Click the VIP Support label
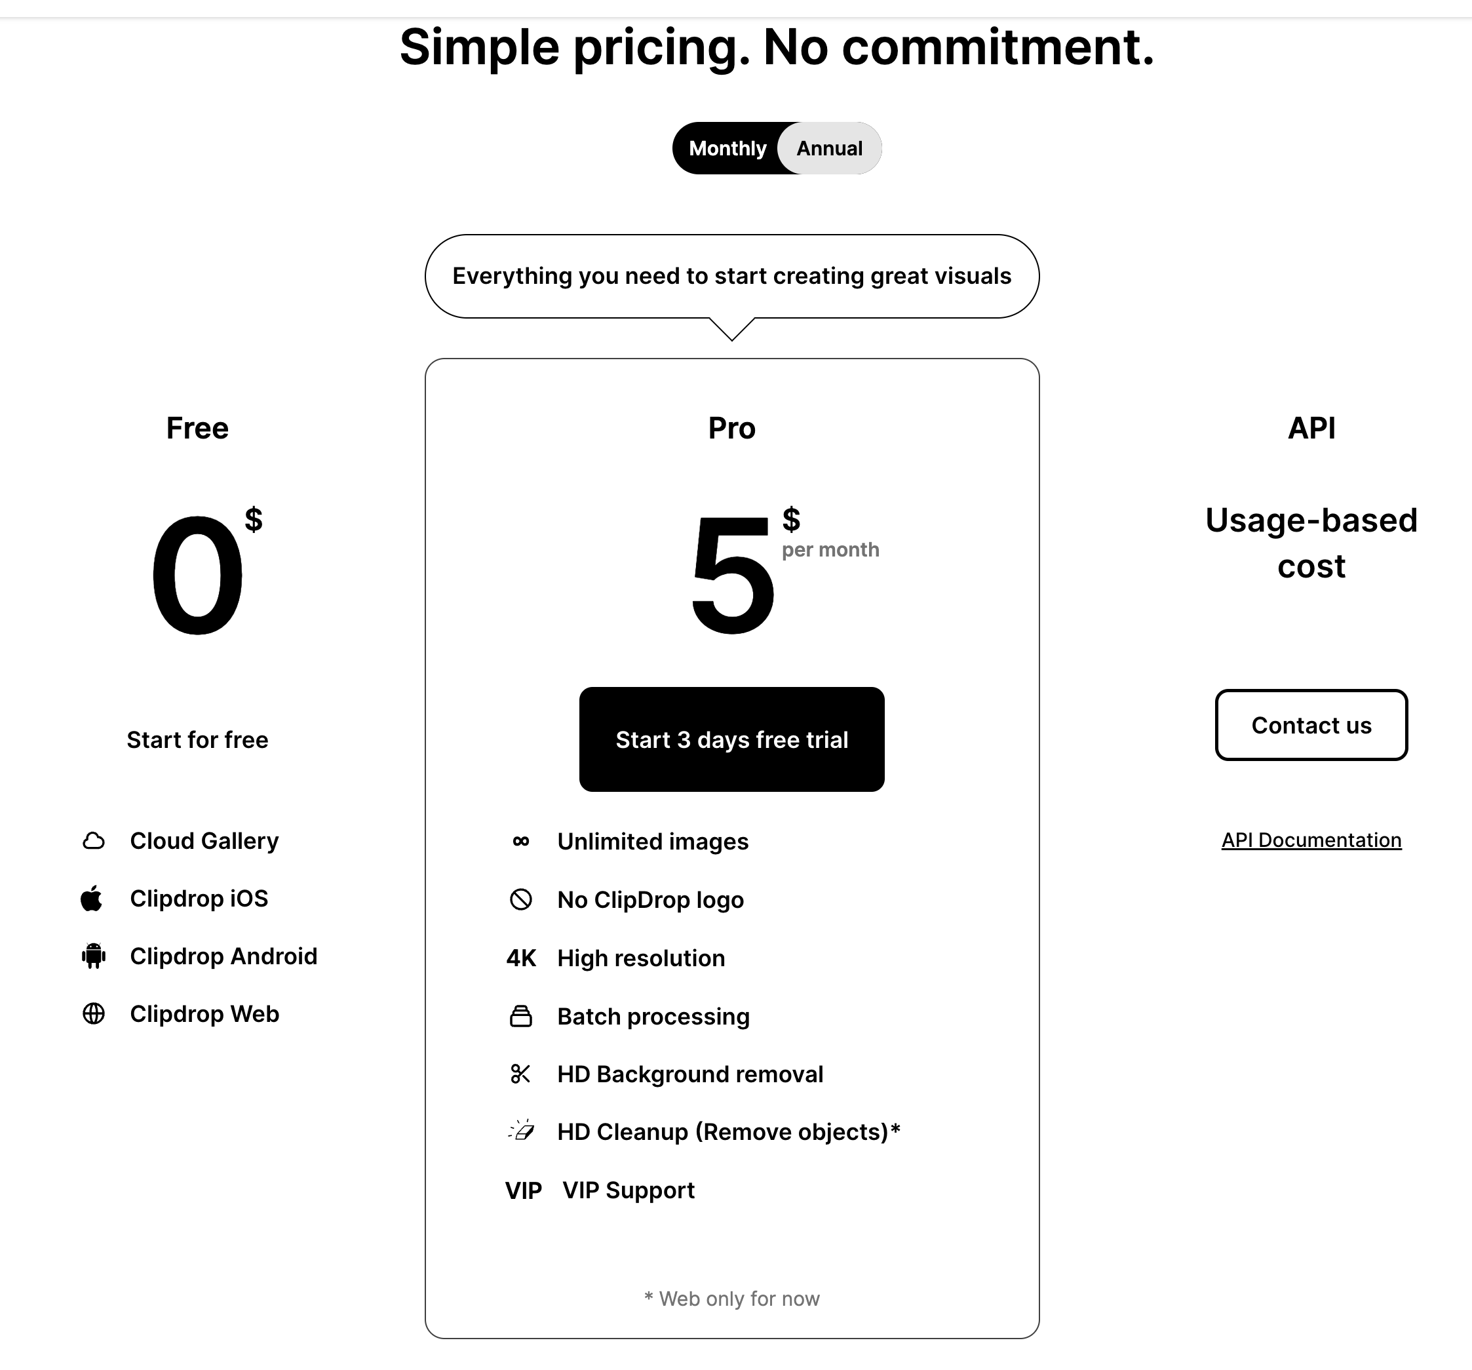The height and width of the screenshot is (1370, 1472). (628, 1190)
